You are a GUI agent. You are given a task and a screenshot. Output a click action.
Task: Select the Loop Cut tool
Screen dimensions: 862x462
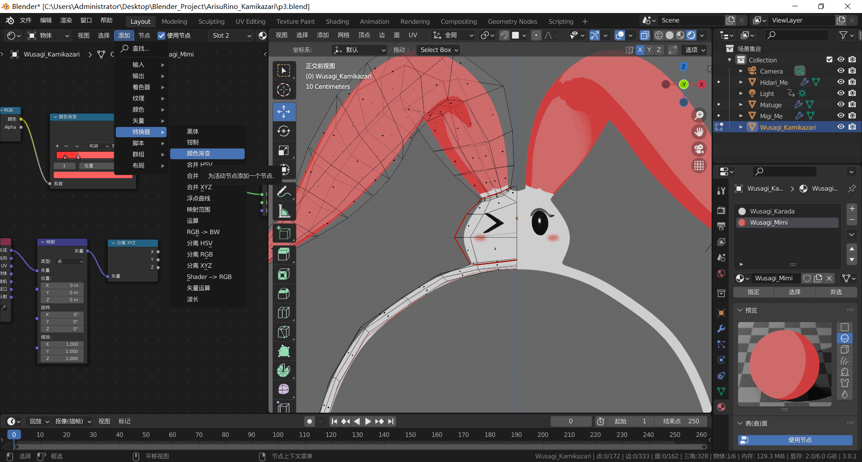point(284,313)
